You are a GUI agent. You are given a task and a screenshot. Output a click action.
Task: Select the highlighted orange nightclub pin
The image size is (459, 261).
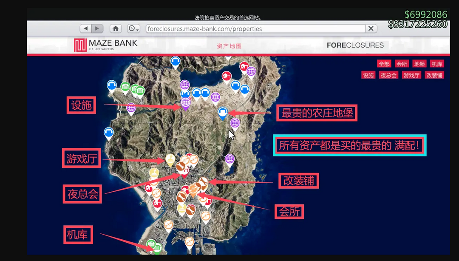193,189
